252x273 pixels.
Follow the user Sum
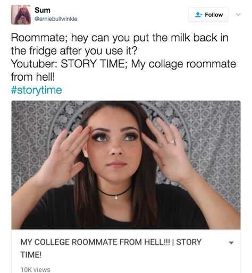pos(208,15)
